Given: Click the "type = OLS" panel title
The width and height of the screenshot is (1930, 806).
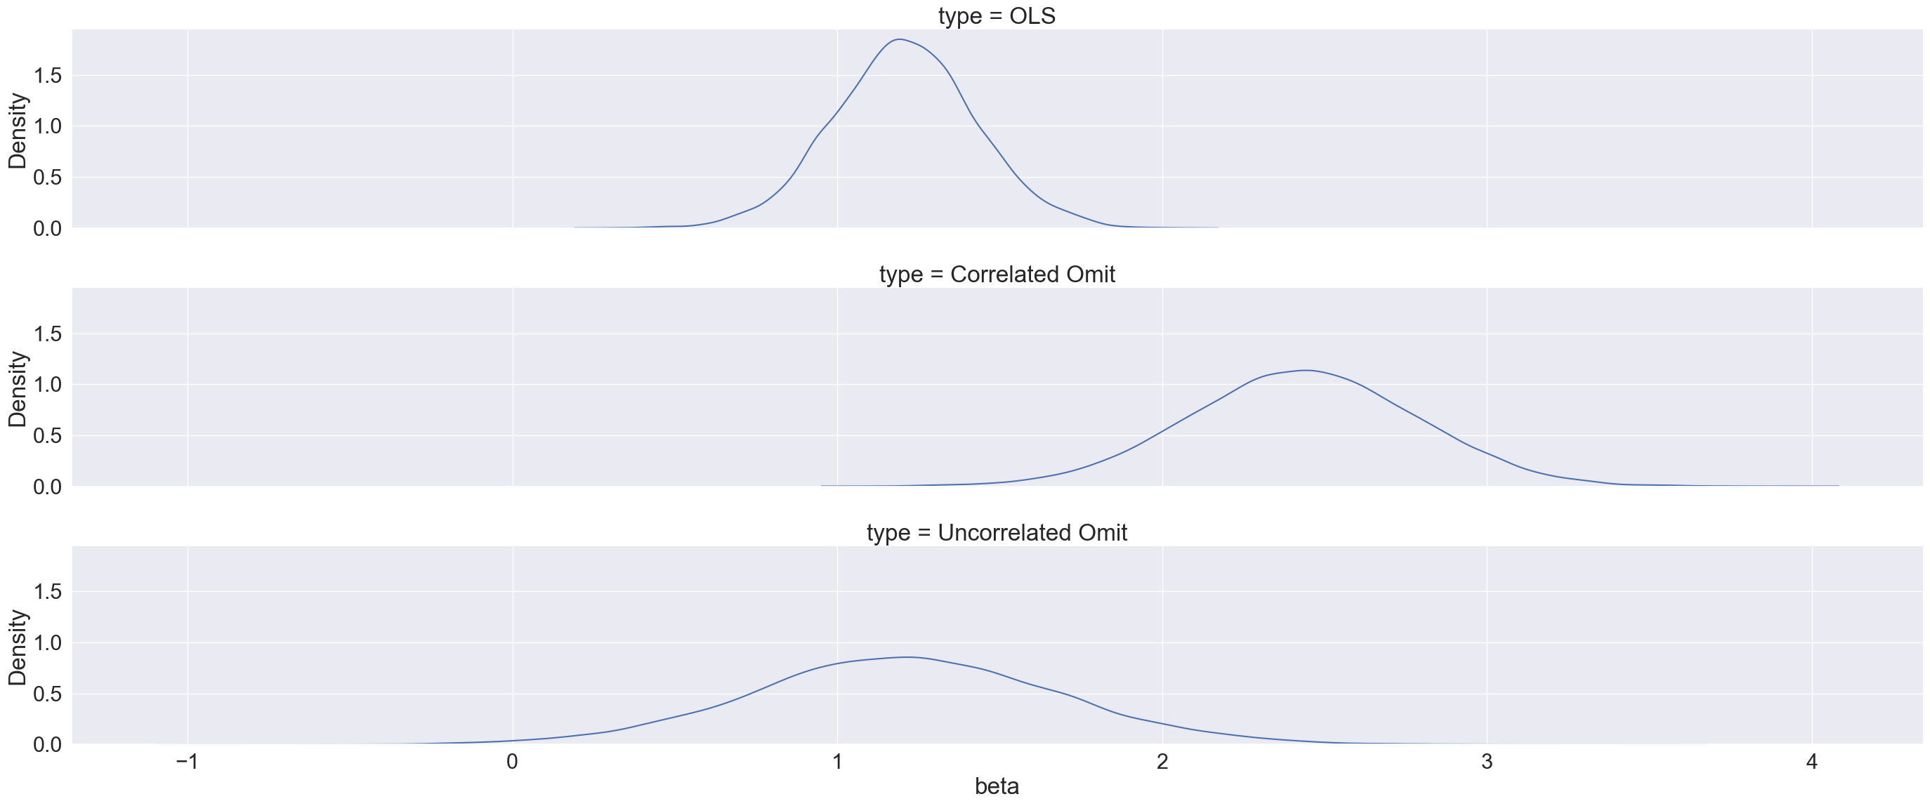Looking at the screenshot, I should (997, 15).
